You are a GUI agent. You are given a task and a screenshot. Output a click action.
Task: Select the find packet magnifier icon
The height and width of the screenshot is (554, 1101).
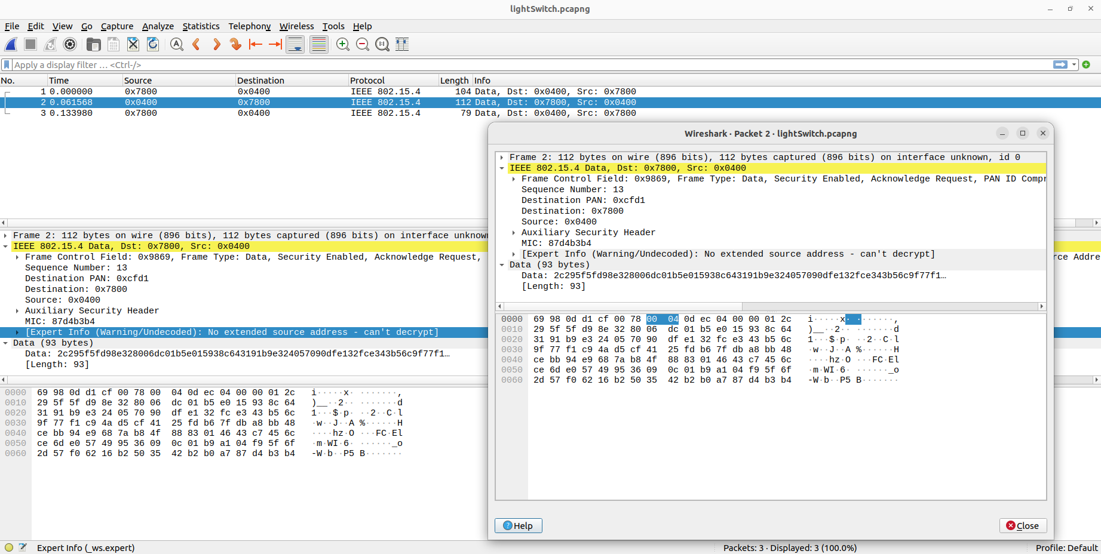177,44
